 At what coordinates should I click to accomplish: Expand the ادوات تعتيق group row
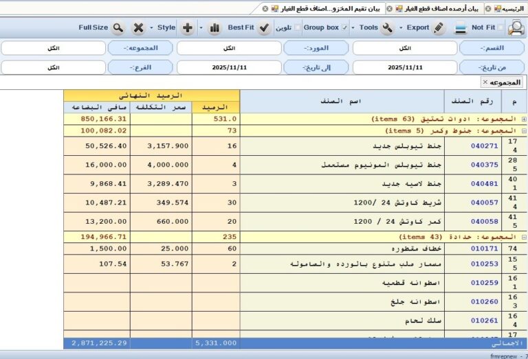pos(524,119)
